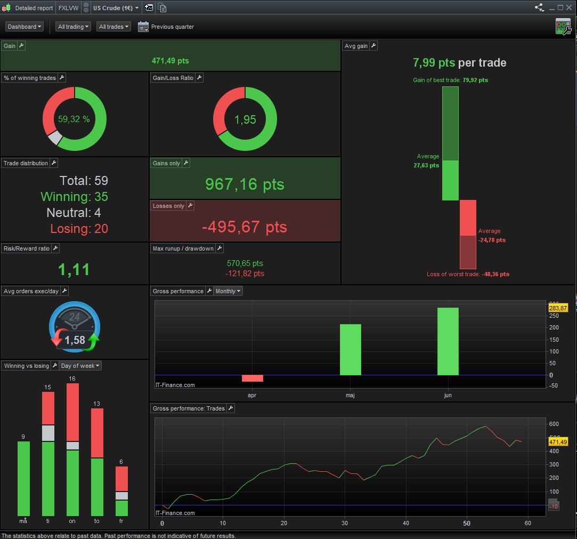This screenshot has height=539, width=577.
Task: Open settings wrench for Risk/Reward ratio
Action: (x=55, y=248)
